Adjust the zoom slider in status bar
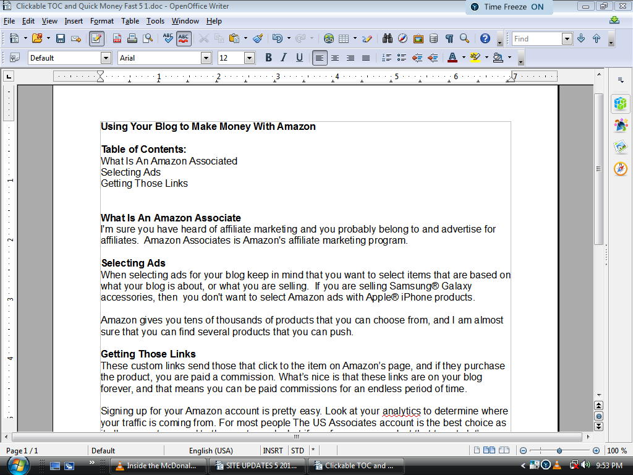The width and height of the screenshot is (633, 475). pos(559,450)
